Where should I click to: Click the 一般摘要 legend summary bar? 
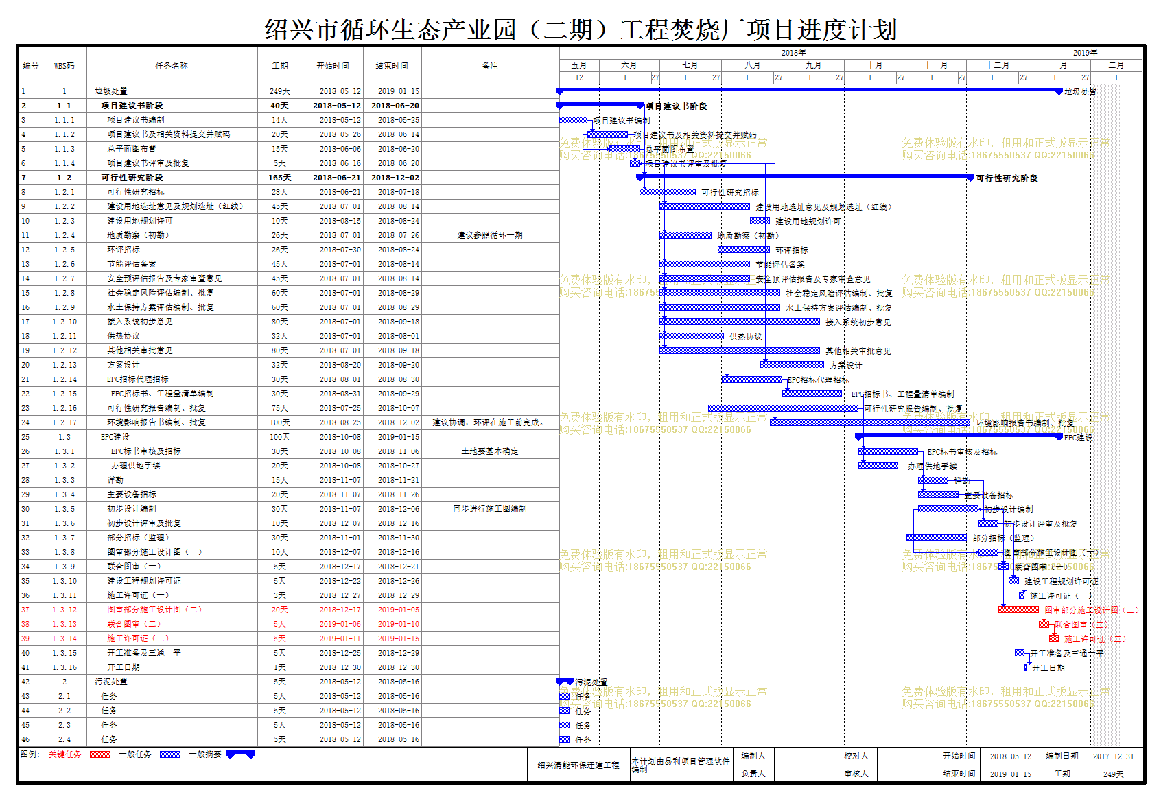(240, 754)
